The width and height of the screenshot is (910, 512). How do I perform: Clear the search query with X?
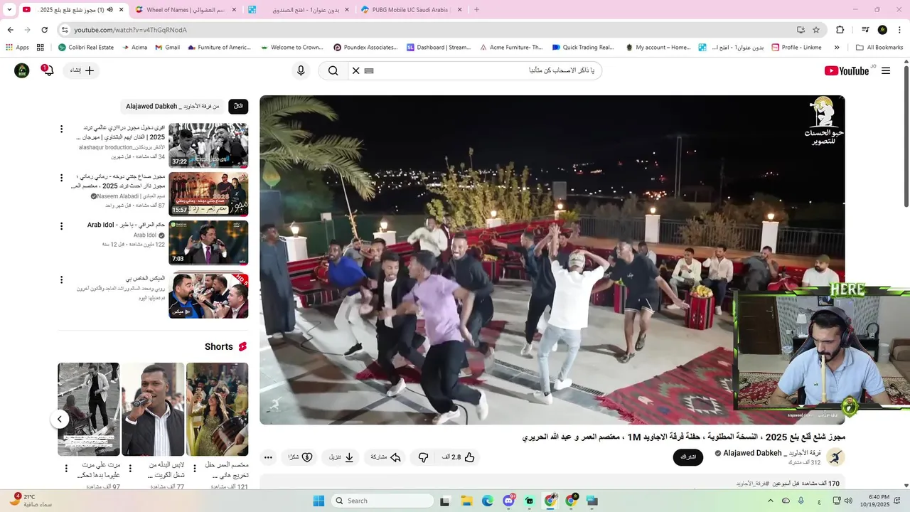tap(356, 70)
